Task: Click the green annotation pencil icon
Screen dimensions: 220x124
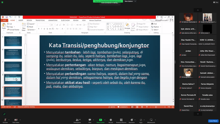Action: pos(4,114)
